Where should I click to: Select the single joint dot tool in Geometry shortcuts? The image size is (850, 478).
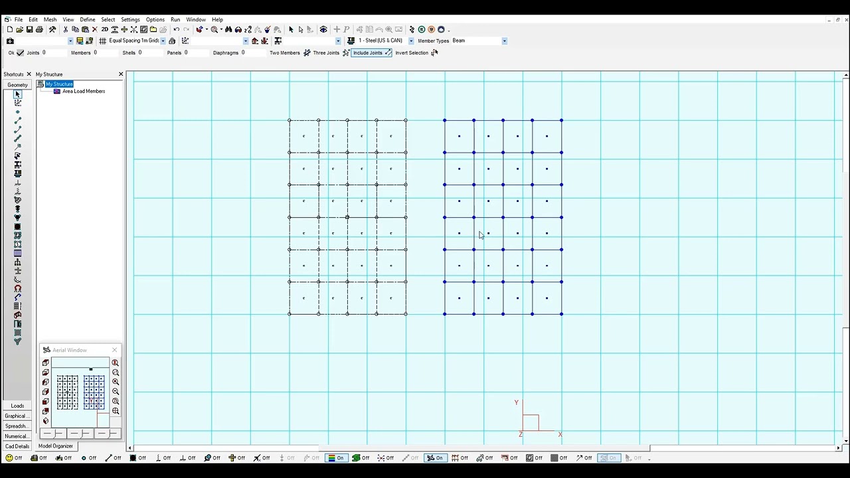[x=17, y=112]
